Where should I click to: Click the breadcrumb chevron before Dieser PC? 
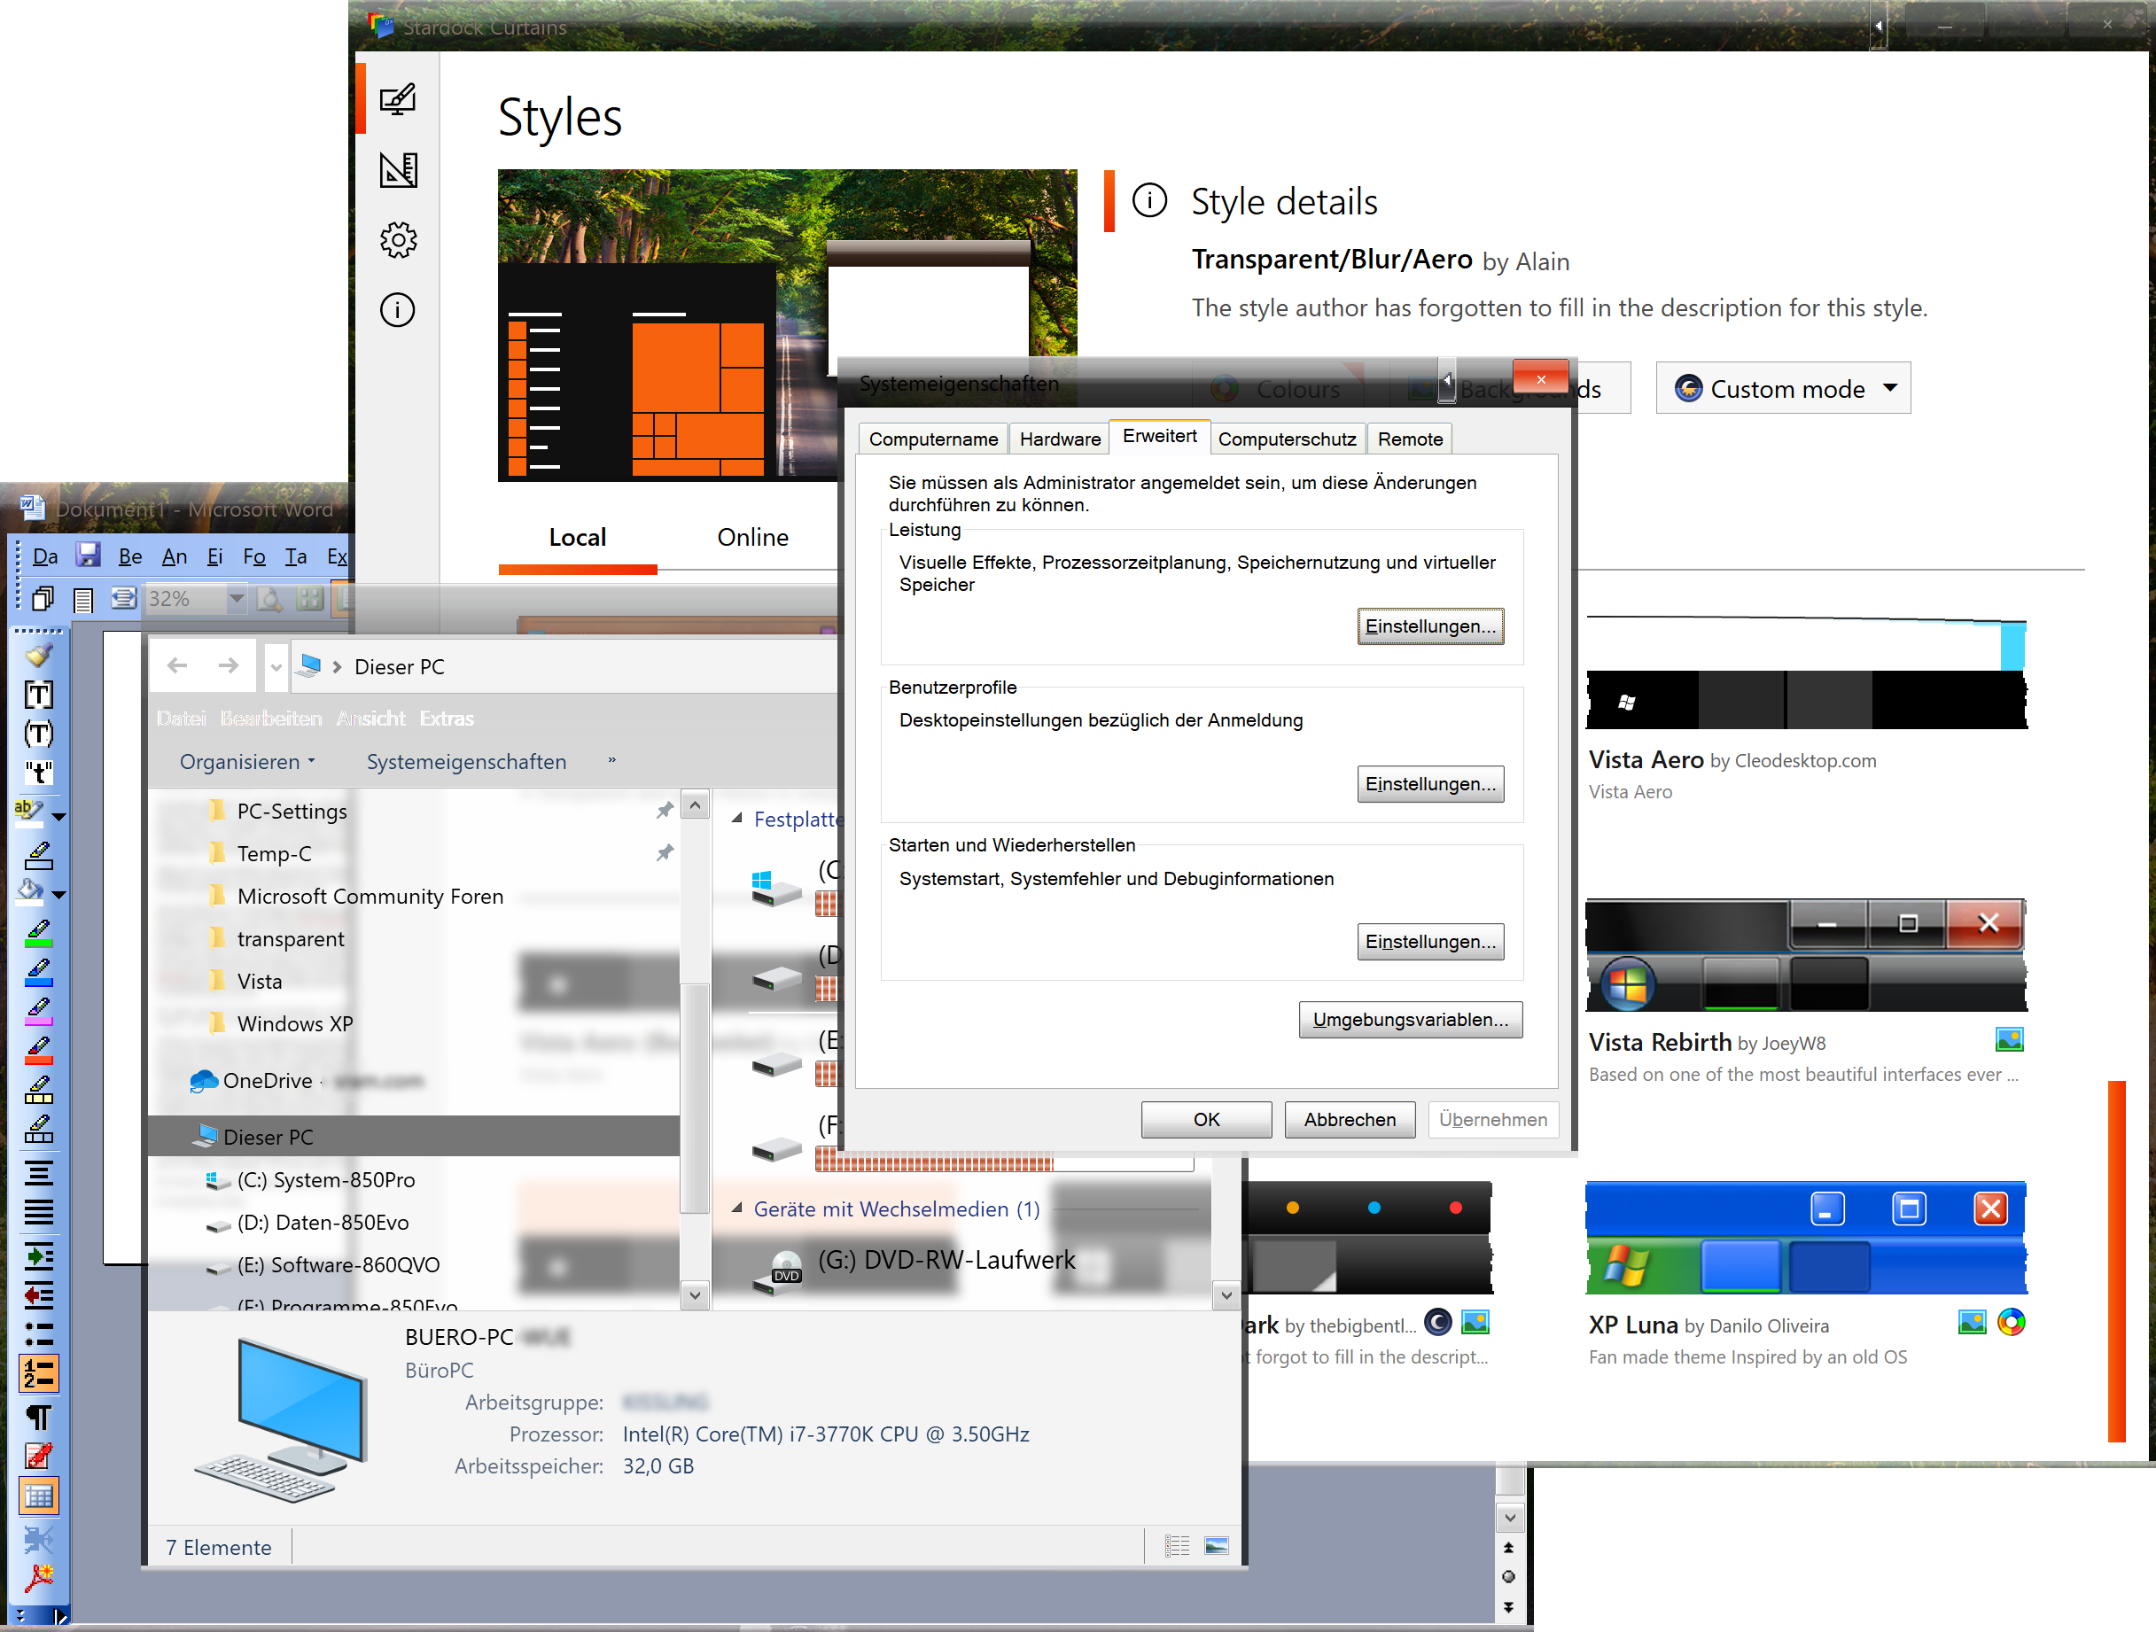338,667
